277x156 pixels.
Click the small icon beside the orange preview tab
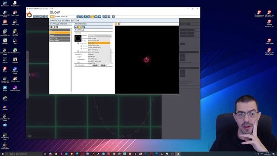(x=119, y=24)
